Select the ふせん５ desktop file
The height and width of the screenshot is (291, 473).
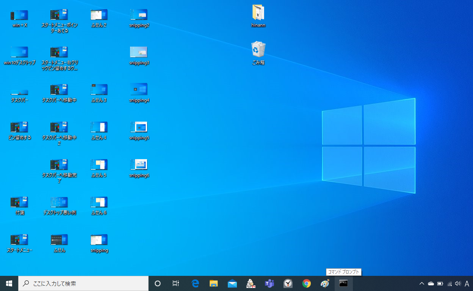pyautogui.click(x=99, y=169)
